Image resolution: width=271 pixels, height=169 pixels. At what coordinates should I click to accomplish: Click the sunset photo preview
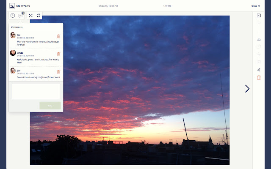[x=130, y=90]
